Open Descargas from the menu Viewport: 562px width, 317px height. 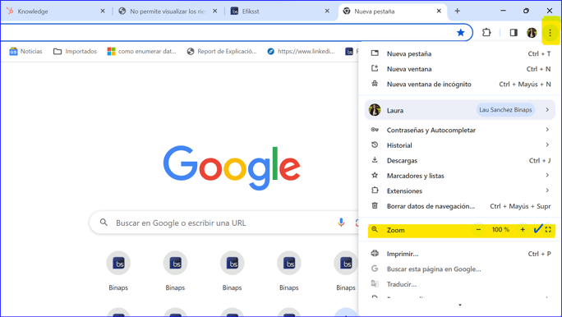pos(460,160)
